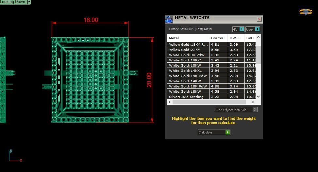The height and width of the screenshot is (172, 318).
Task: Select the Yellow Gold:18KY R... row
Action: 211,44
